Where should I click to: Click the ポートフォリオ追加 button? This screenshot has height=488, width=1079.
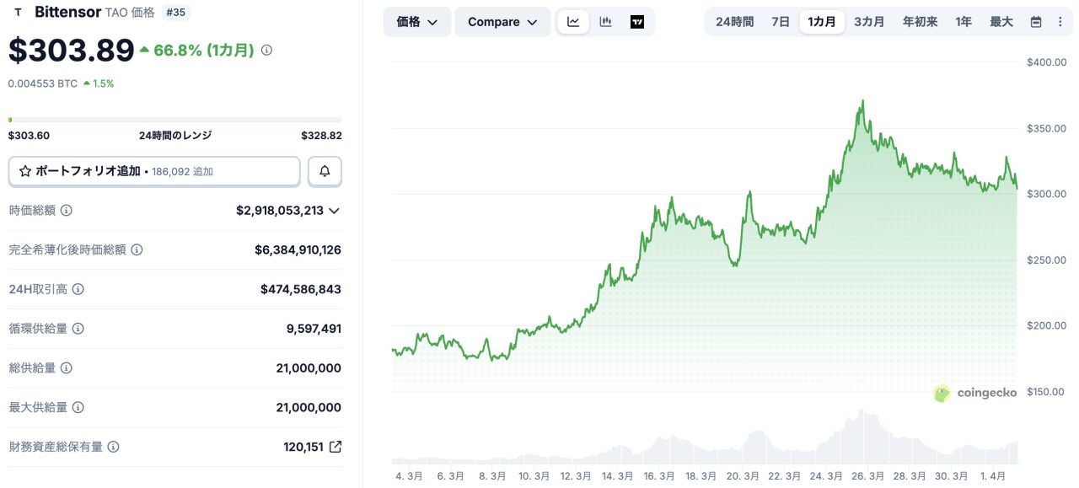point(154,171)
